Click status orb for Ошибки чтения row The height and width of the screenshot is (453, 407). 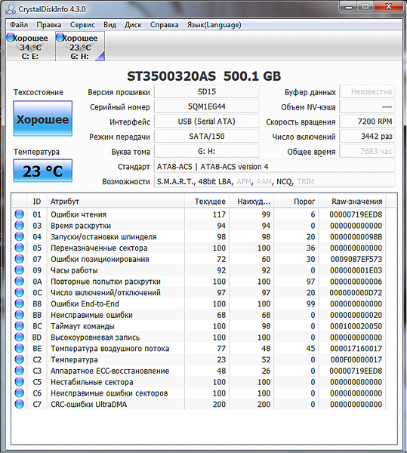coord(20,214)
